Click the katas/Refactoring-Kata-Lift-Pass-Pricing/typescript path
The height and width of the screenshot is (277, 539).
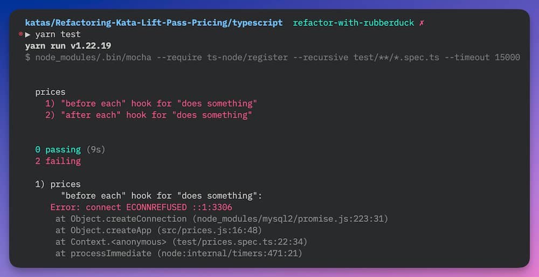154,23
